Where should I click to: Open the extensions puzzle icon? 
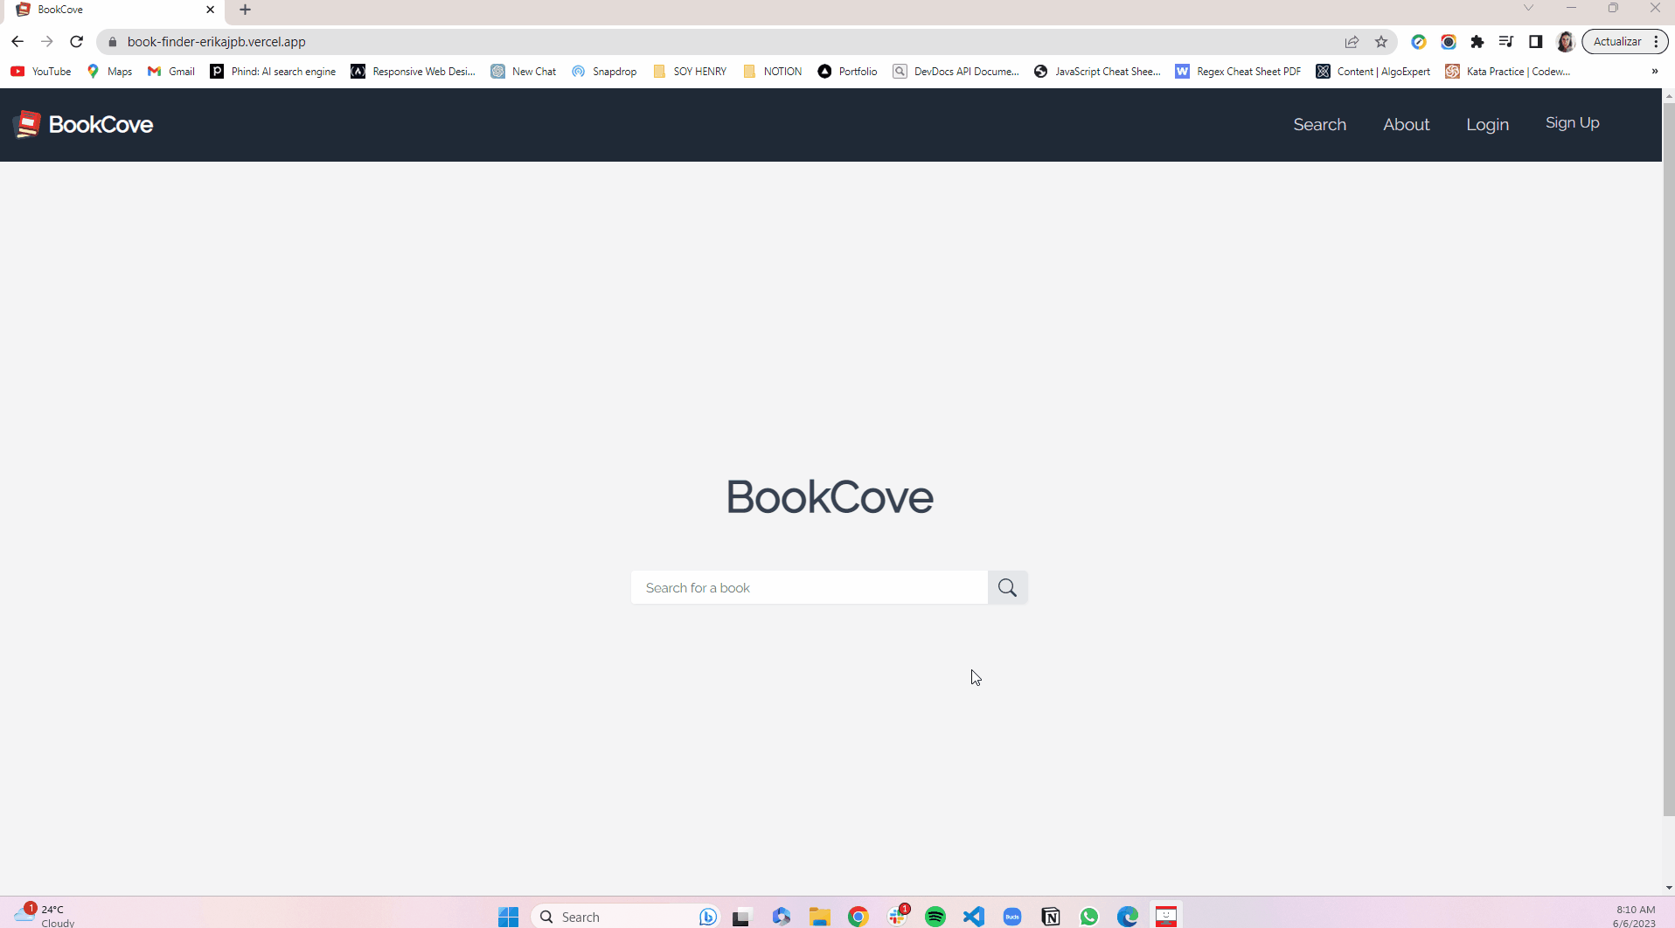click(1477, 41)
